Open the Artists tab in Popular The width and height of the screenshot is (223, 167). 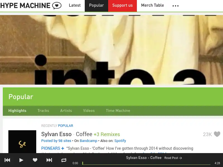pyautogui.click(x=66, y=110)
